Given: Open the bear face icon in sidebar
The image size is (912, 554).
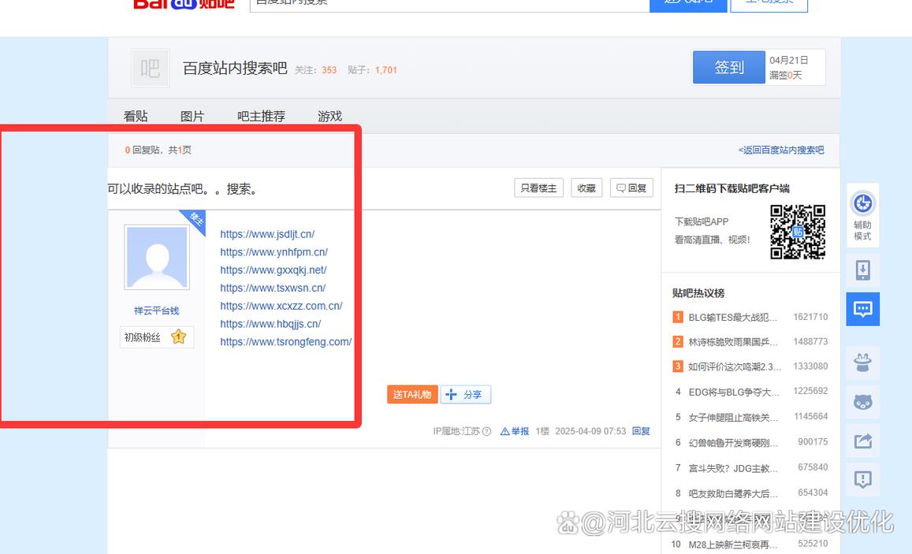Looking at the screenshot, I should (x=862, y=402).
